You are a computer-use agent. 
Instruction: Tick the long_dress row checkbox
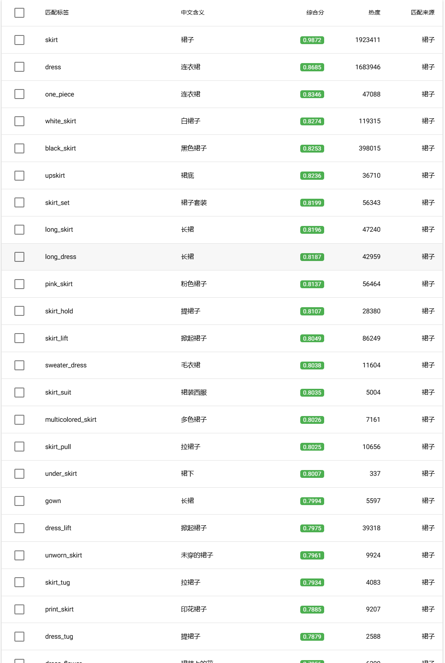coord(19,257)
